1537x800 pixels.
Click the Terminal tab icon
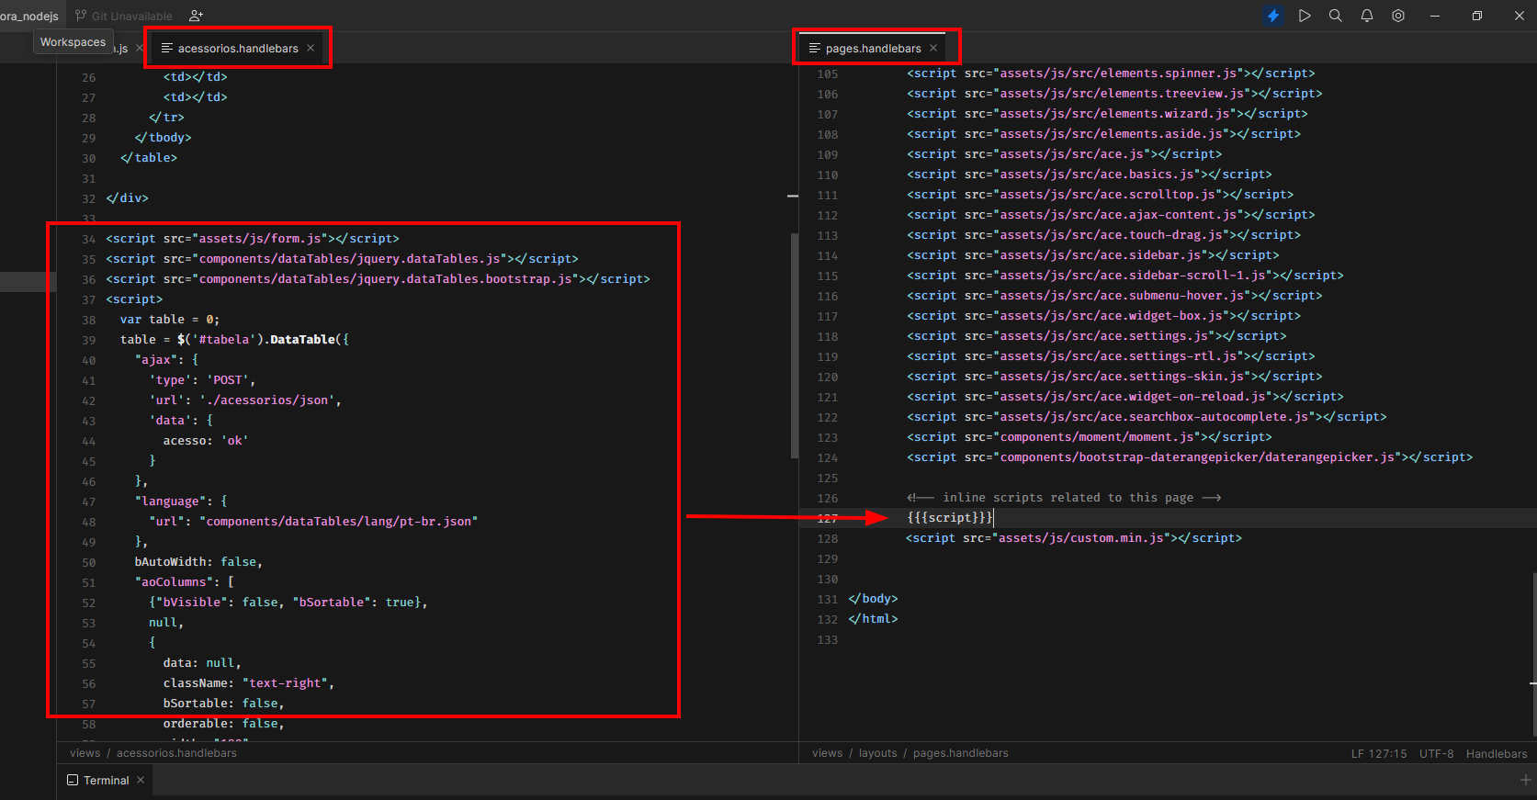click(73, 780)
